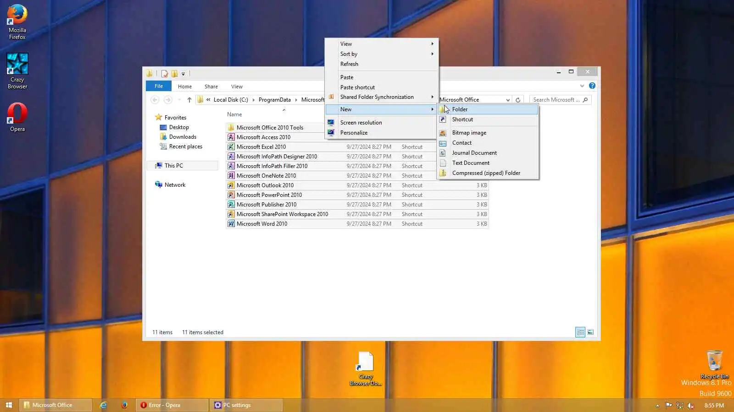Click the network icon in system tray
The height and width of the screenshot is (412, 734).
click(x=679, y=405)
